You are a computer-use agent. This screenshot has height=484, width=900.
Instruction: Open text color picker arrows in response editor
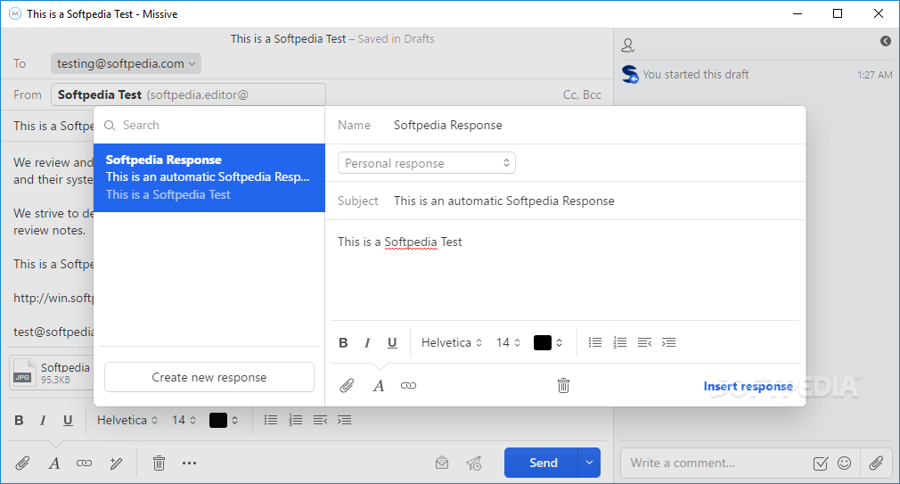[x=559, y=343]
